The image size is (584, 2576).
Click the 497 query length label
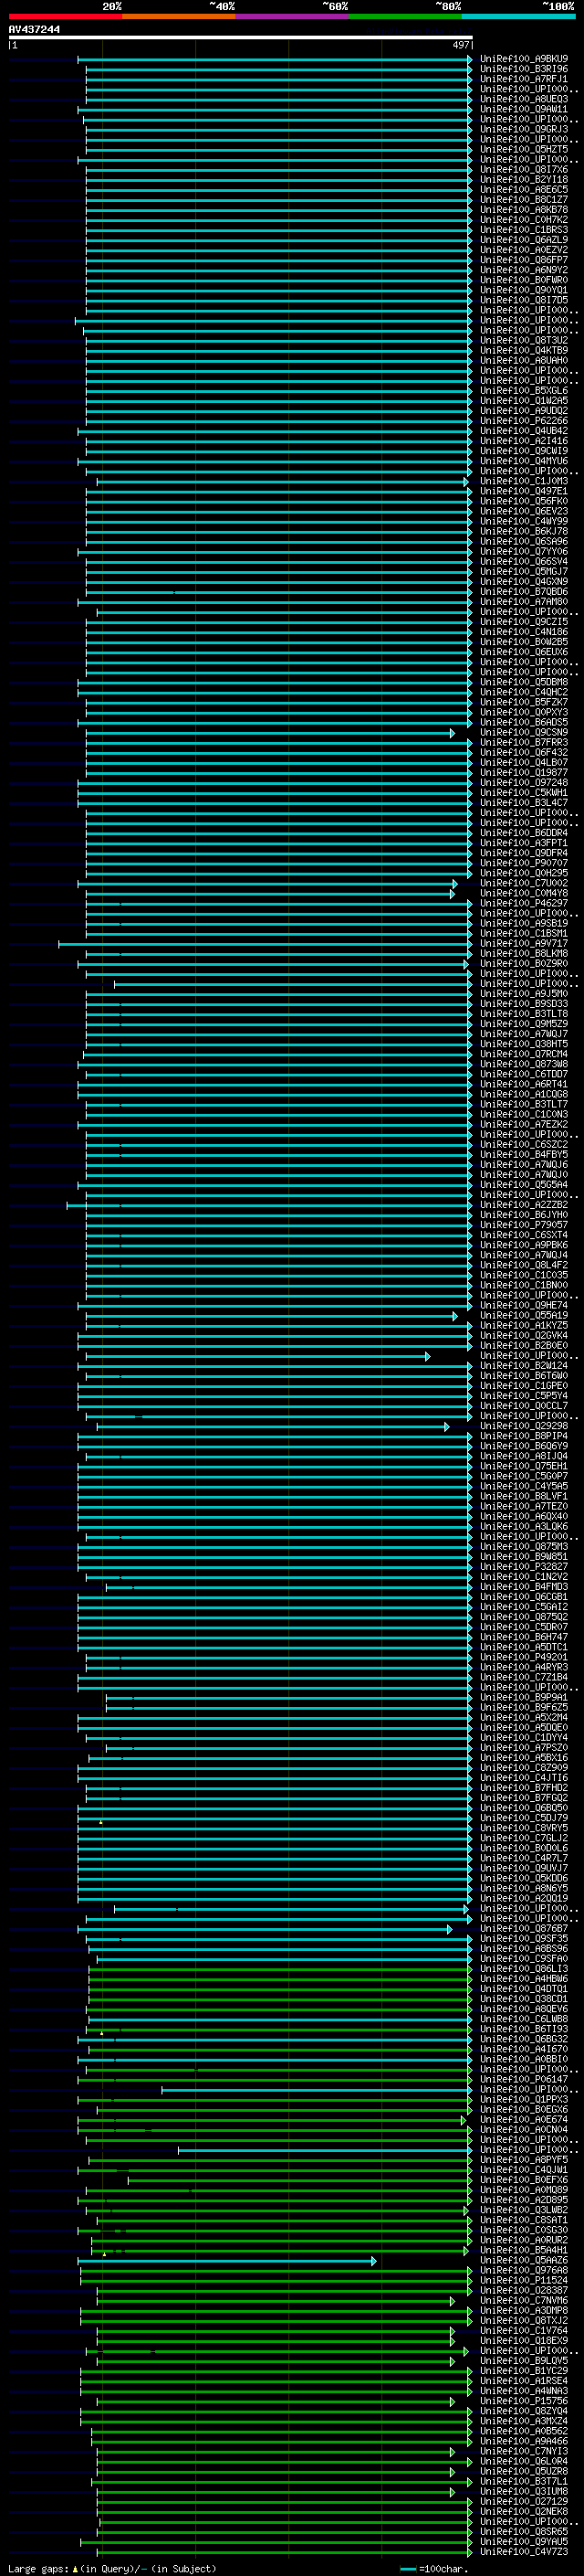tap(460, 45)
